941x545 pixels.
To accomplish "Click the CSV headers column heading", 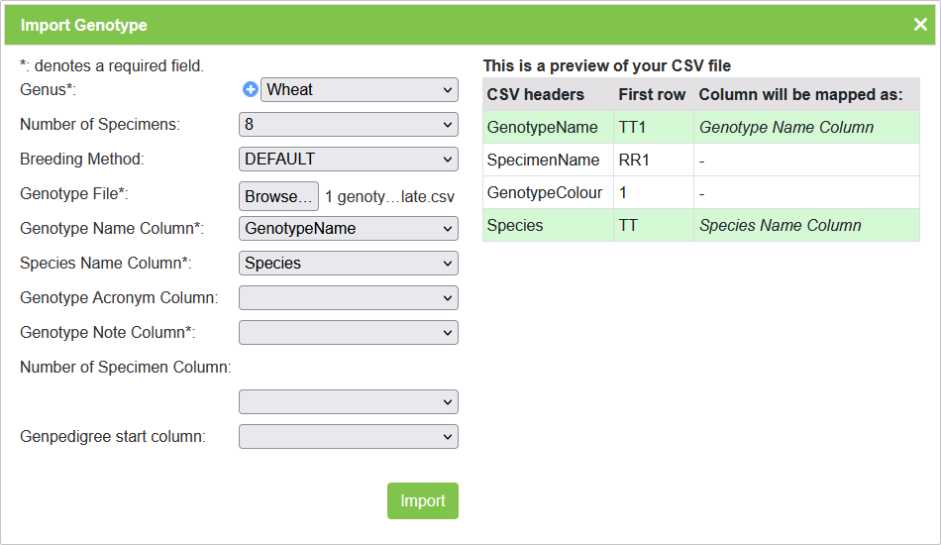I will [536, 95].
